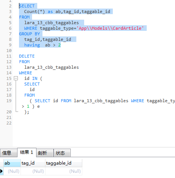This screenshot has width=175, height=178.
Task: Click 'tag_id,taggable_id' on line 8
Action: pyautogui.click(x=48, y=39)
